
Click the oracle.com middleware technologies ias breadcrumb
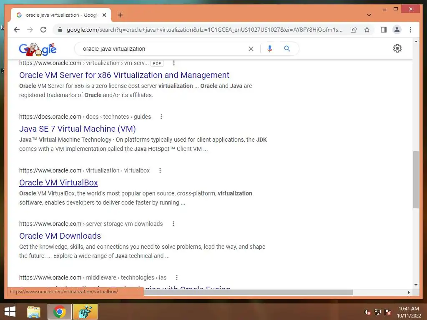point(93,277)
